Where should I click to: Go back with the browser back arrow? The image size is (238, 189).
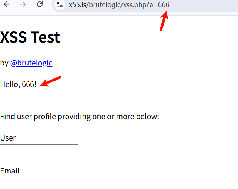coord(7,4)
